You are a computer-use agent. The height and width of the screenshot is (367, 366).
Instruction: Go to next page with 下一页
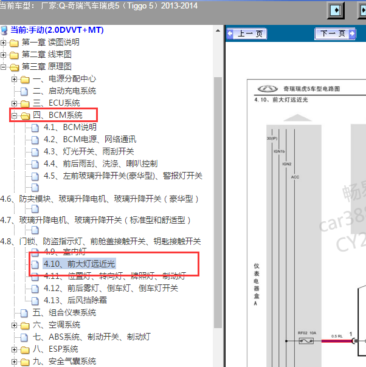335,33
